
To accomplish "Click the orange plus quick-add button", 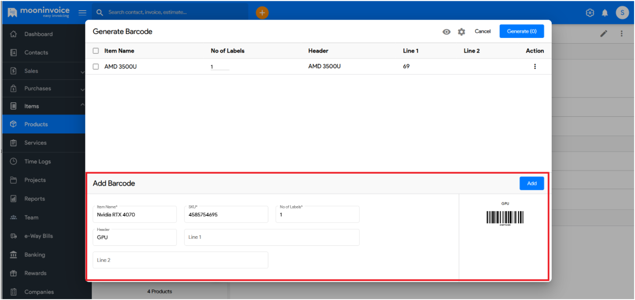I will pos(262,13).
